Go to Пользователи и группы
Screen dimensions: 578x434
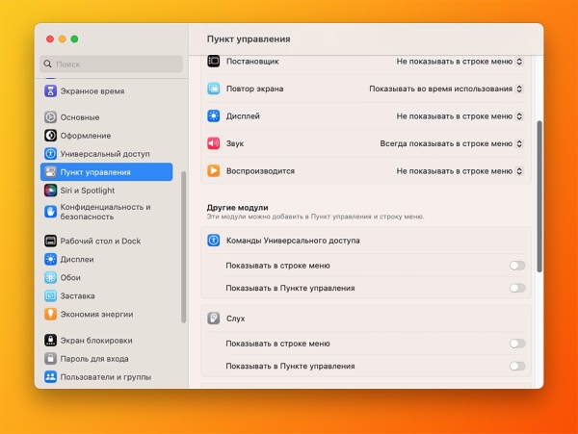pos(105,377)
